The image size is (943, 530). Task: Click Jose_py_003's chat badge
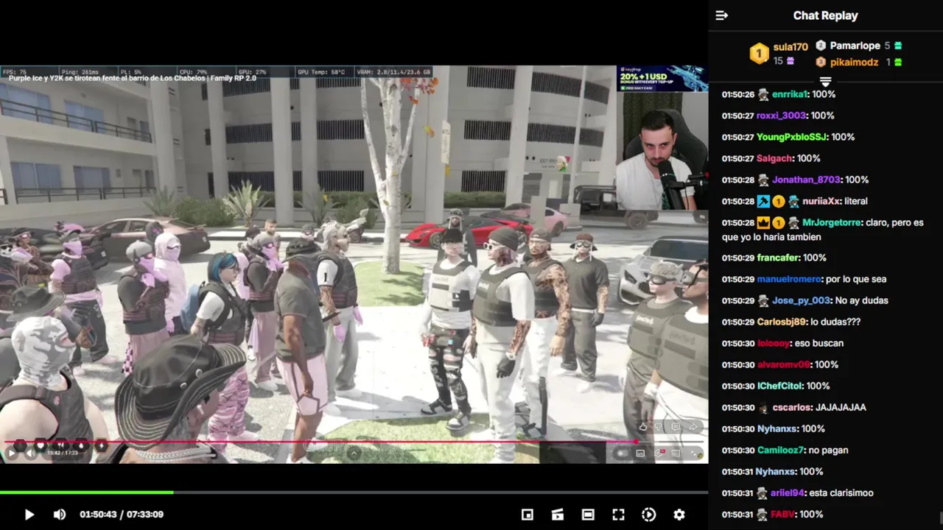pyautogui.click(x=763, y=300)
